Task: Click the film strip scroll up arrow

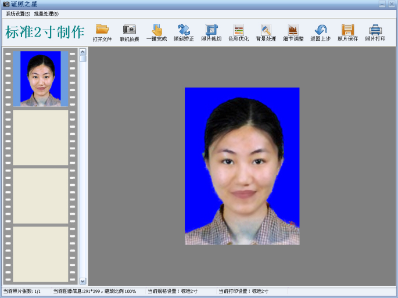Action: [x=83, y=52]
